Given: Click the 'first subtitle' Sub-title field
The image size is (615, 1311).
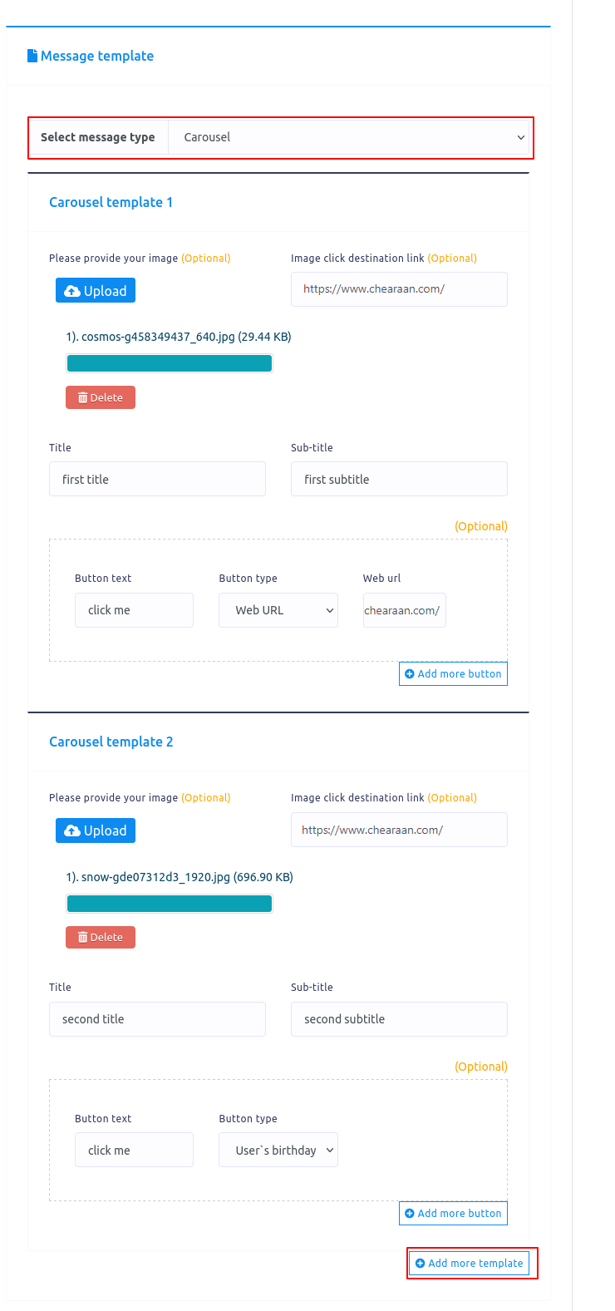Looking at the screenshot, I should [399, 480].
